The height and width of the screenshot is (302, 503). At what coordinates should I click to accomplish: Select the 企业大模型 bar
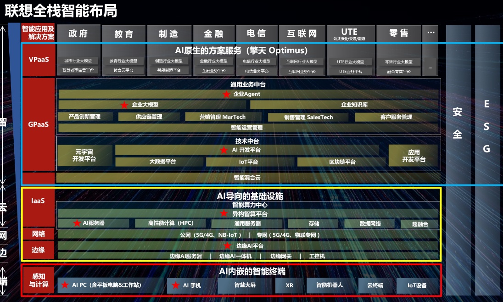click(x=152, y=105)
